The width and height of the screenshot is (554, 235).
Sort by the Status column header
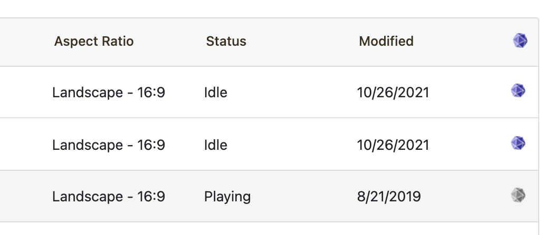(x=226, y=41)
